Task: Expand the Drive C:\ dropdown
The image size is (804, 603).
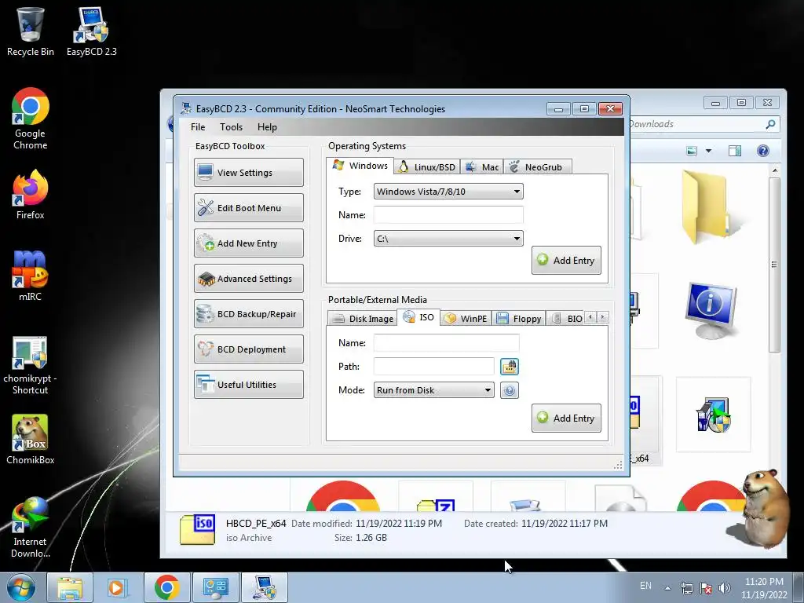Action: click(x=448, y=239)
